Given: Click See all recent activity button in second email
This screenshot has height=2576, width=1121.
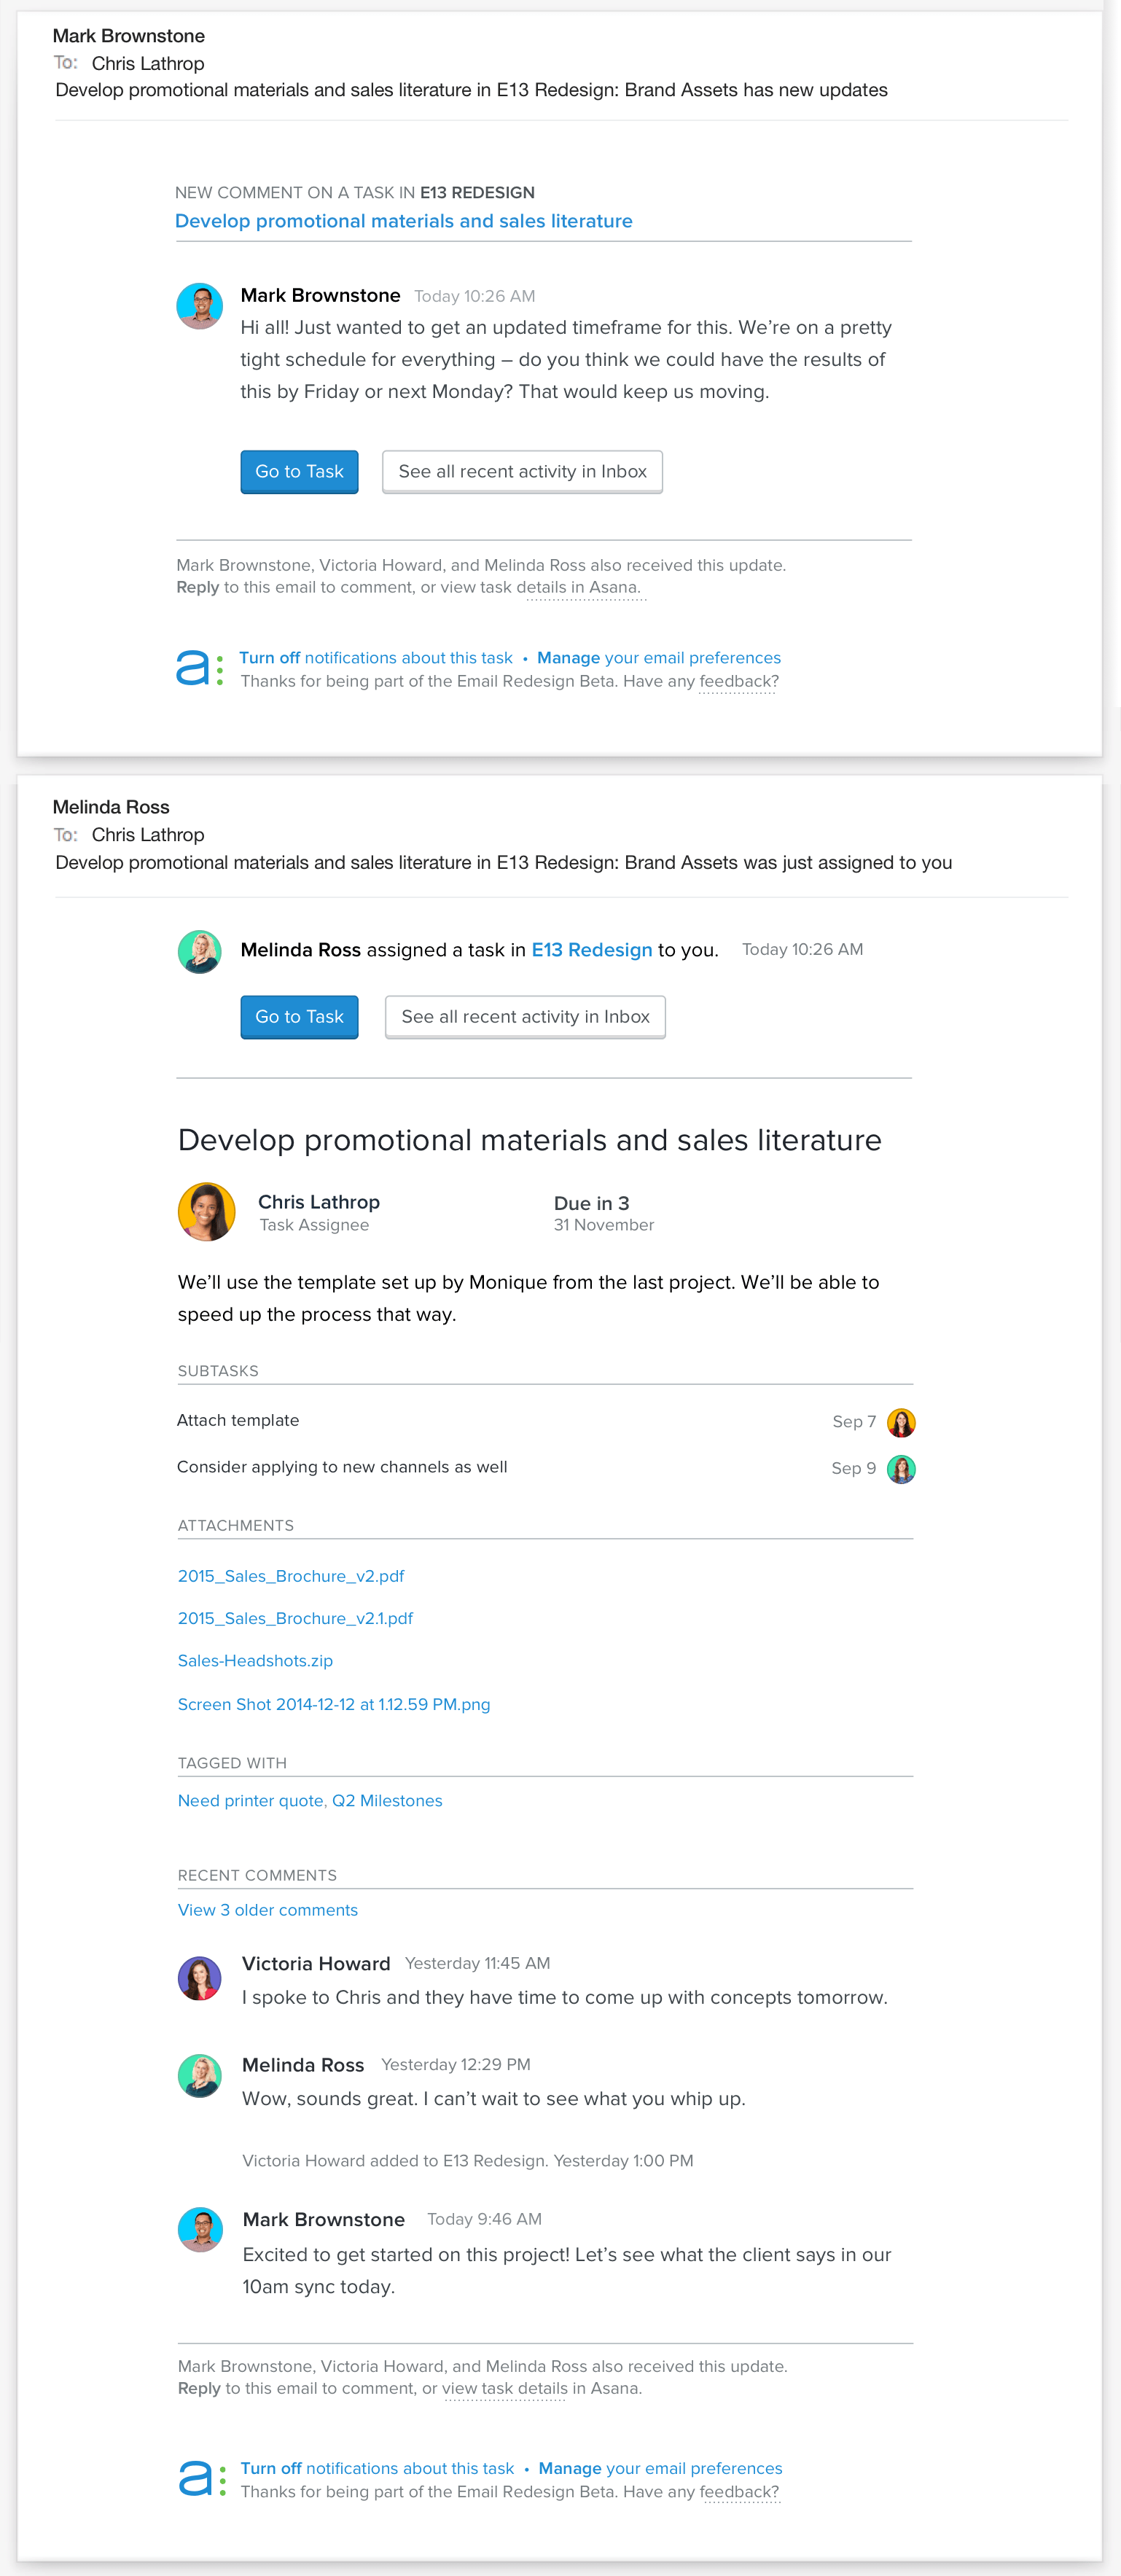Looking at the screenshot, I should click(x=525, y=1017).
